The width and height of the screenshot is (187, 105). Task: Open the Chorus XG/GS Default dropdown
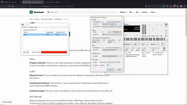tap(112, 42)
